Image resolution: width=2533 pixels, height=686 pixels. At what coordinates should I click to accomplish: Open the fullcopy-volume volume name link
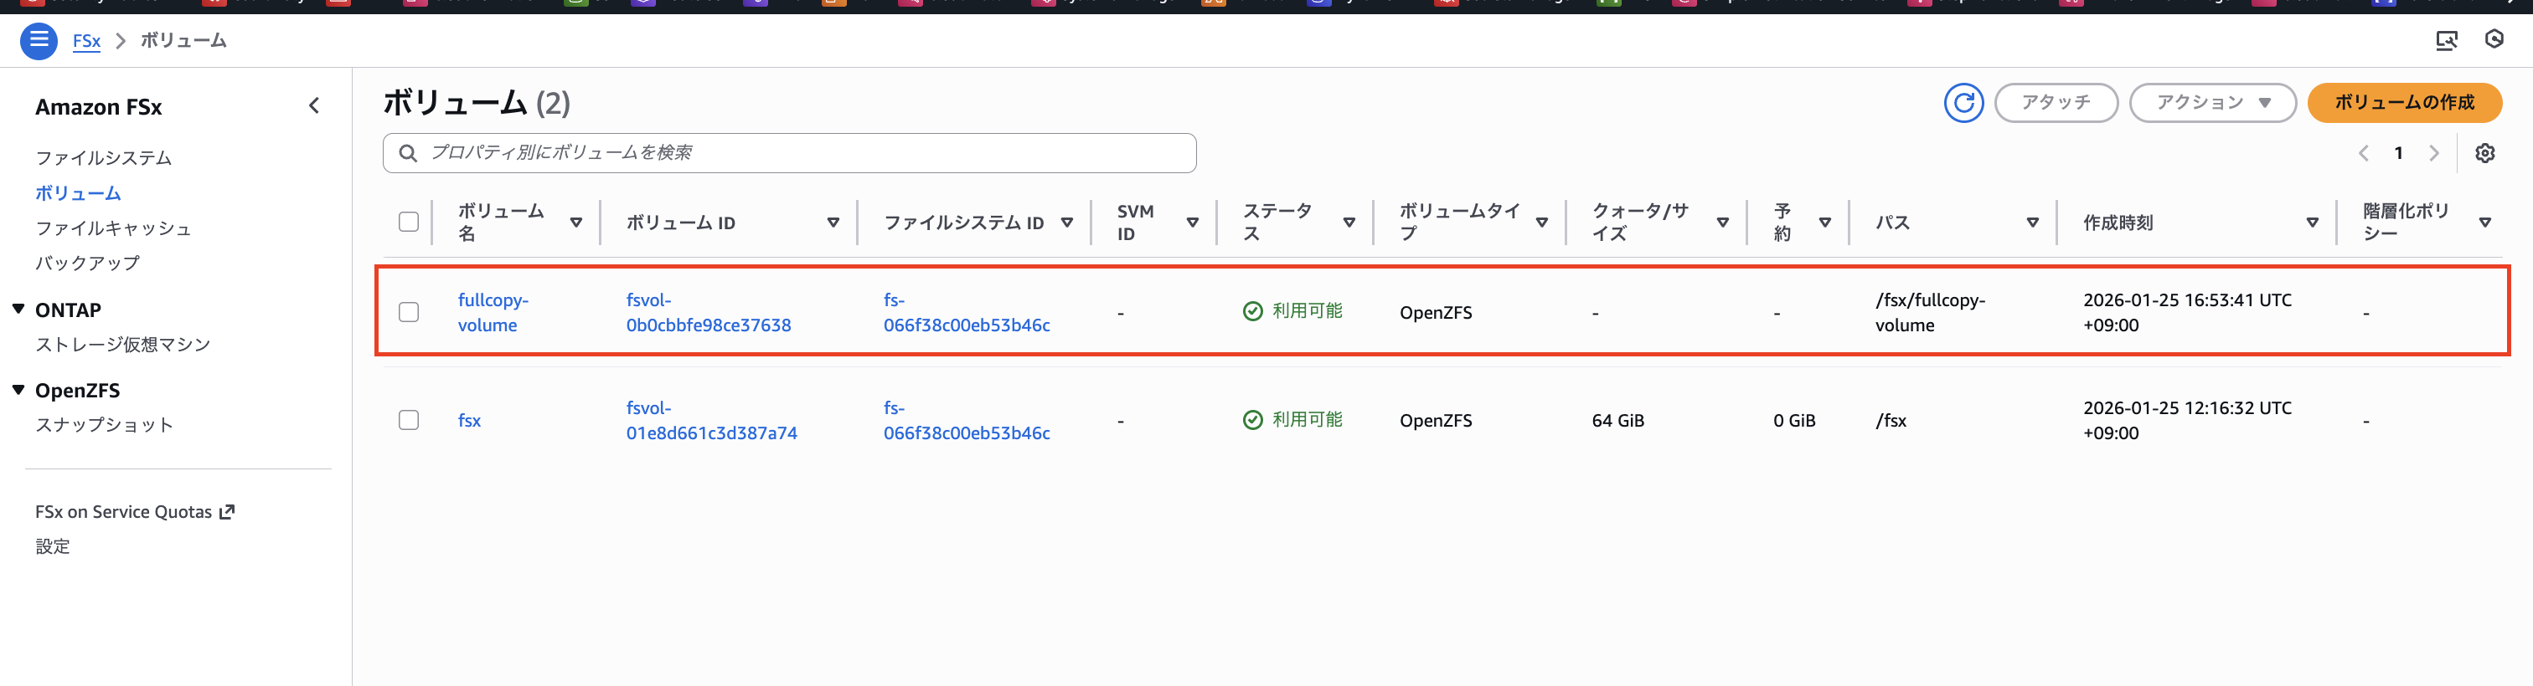pos(493,312)
